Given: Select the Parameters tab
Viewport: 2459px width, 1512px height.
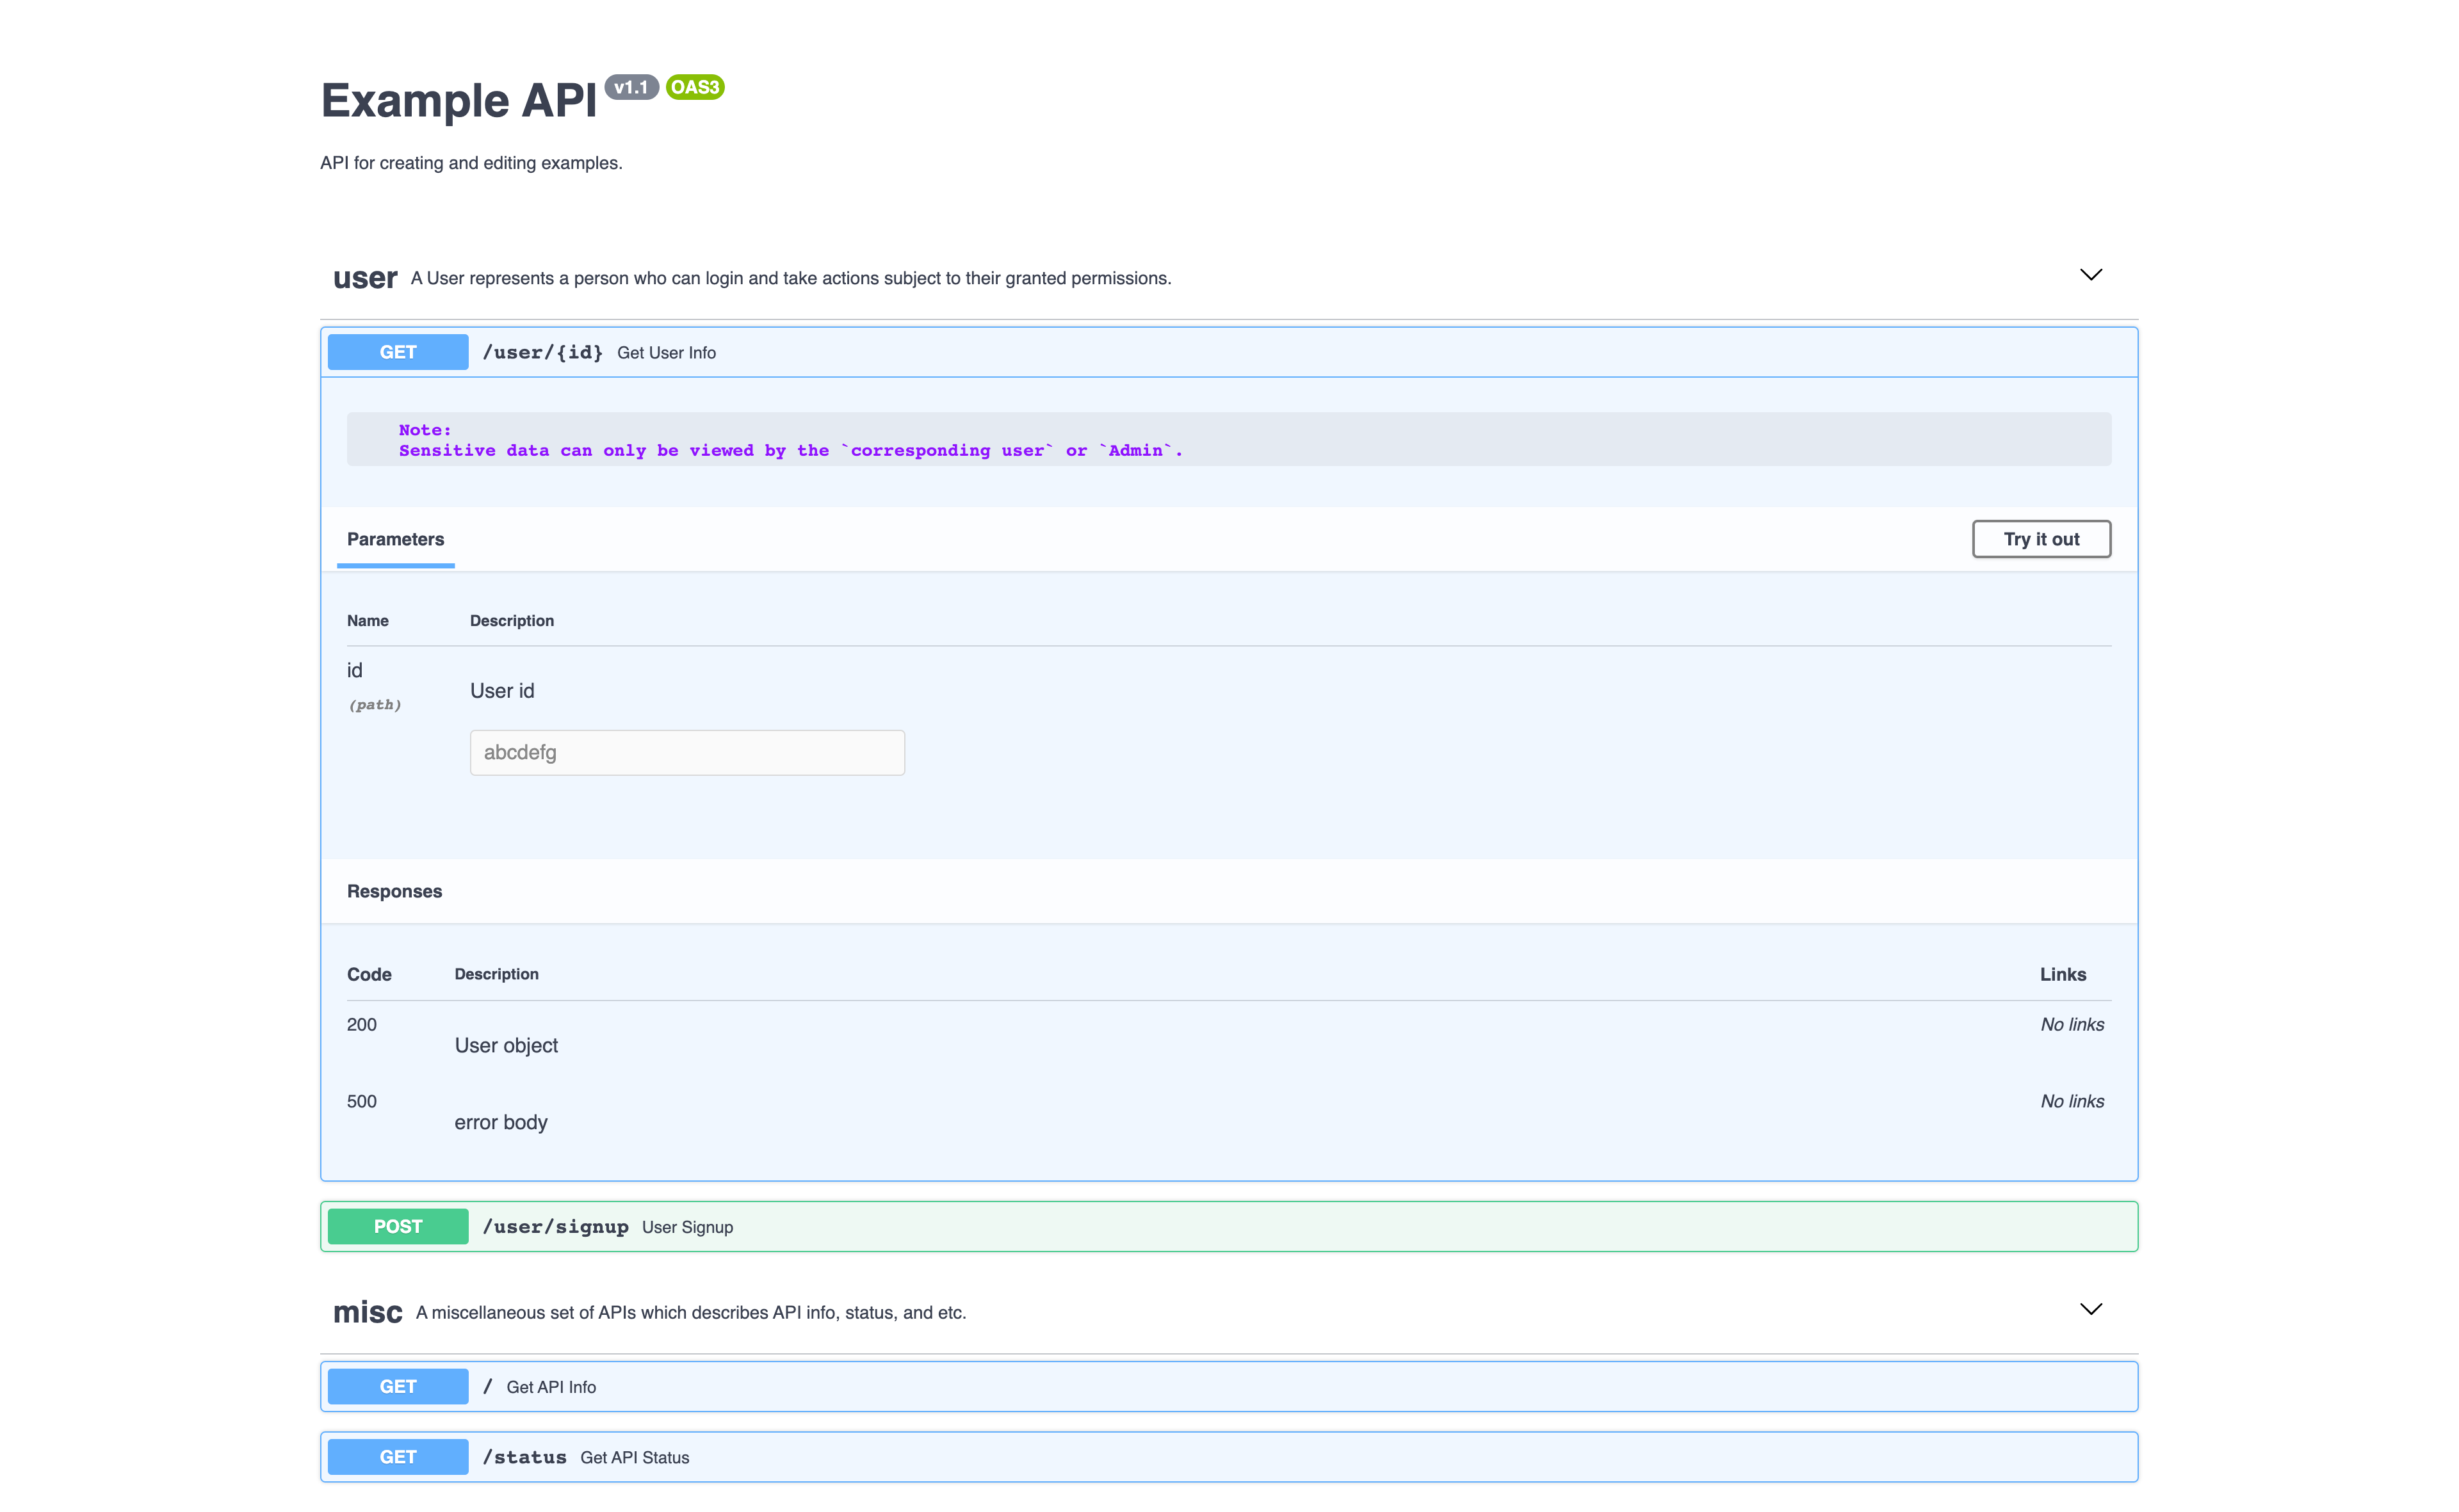Looking at the screenshot, I should 395,539.
